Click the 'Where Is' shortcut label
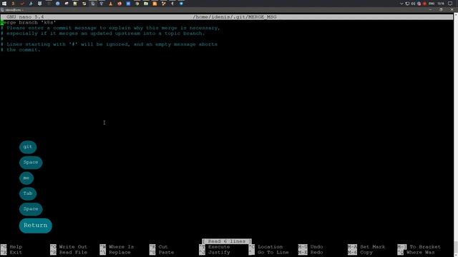Viewport: 458px width, 257px height. (x=121, y=247)
